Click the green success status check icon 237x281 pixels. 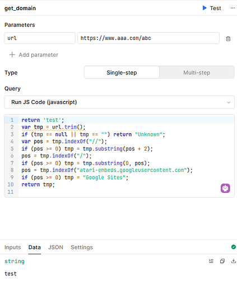tap(234, 247)
